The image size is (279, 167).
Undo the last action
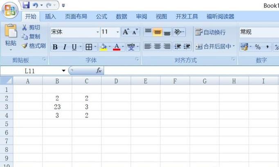[x=35, y=5]
